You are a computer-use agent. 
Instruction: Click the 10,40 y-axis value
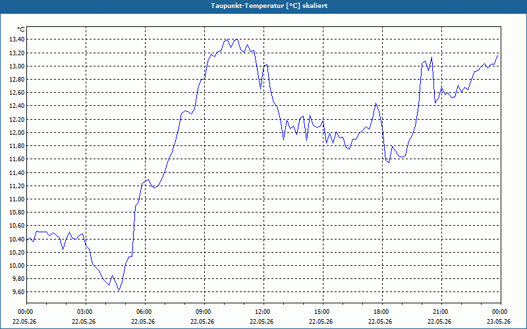18,239
